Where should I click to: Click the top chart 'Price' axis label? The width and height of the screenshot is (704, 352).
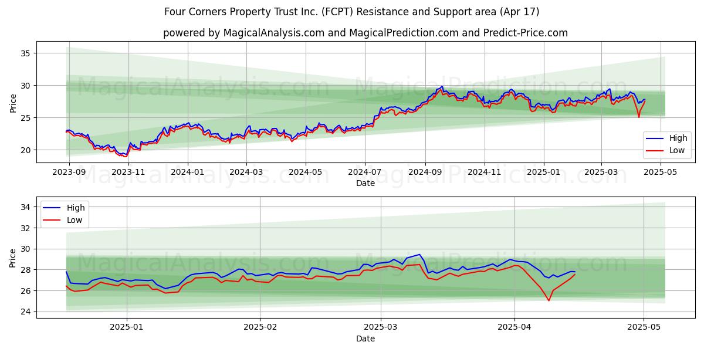[13, 102]
